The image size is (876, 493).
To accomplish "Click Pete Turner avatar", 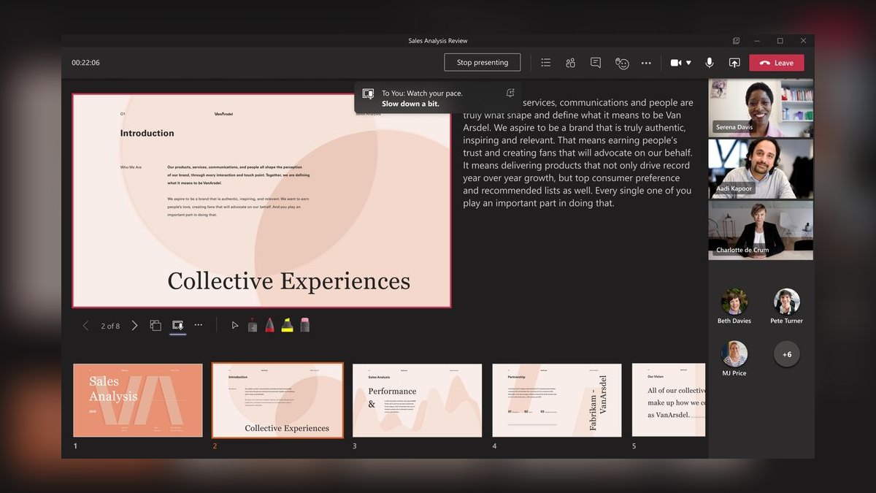I will tap(787, 302).
